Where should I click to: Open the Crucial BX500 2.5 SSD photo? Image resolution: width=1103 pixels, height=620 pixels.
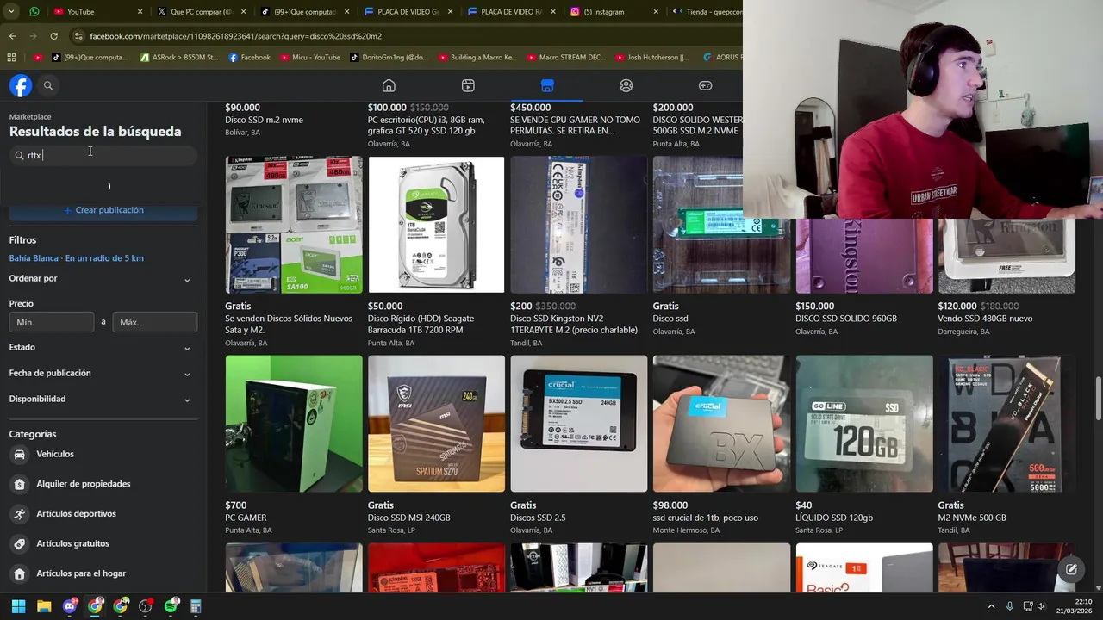click(578, 424)
